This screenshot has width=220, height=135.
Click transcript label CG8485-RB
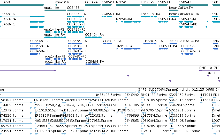[76, 24]
